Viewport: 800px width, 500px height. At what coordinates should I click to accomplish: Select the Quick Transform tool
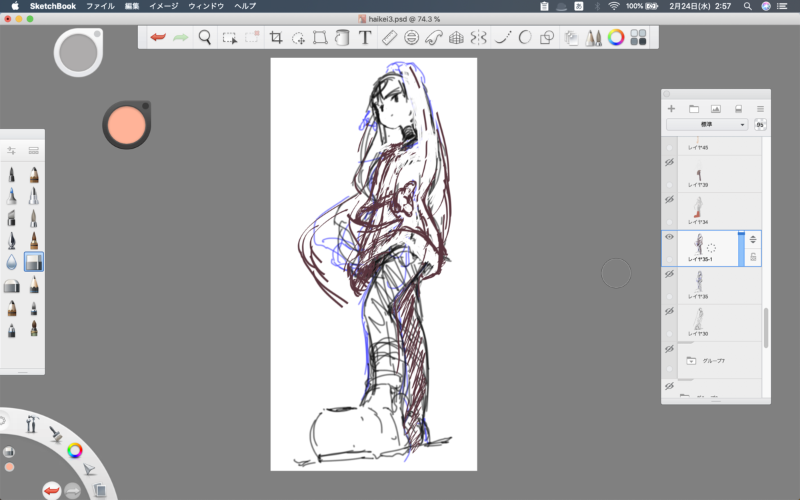point(299,38)
